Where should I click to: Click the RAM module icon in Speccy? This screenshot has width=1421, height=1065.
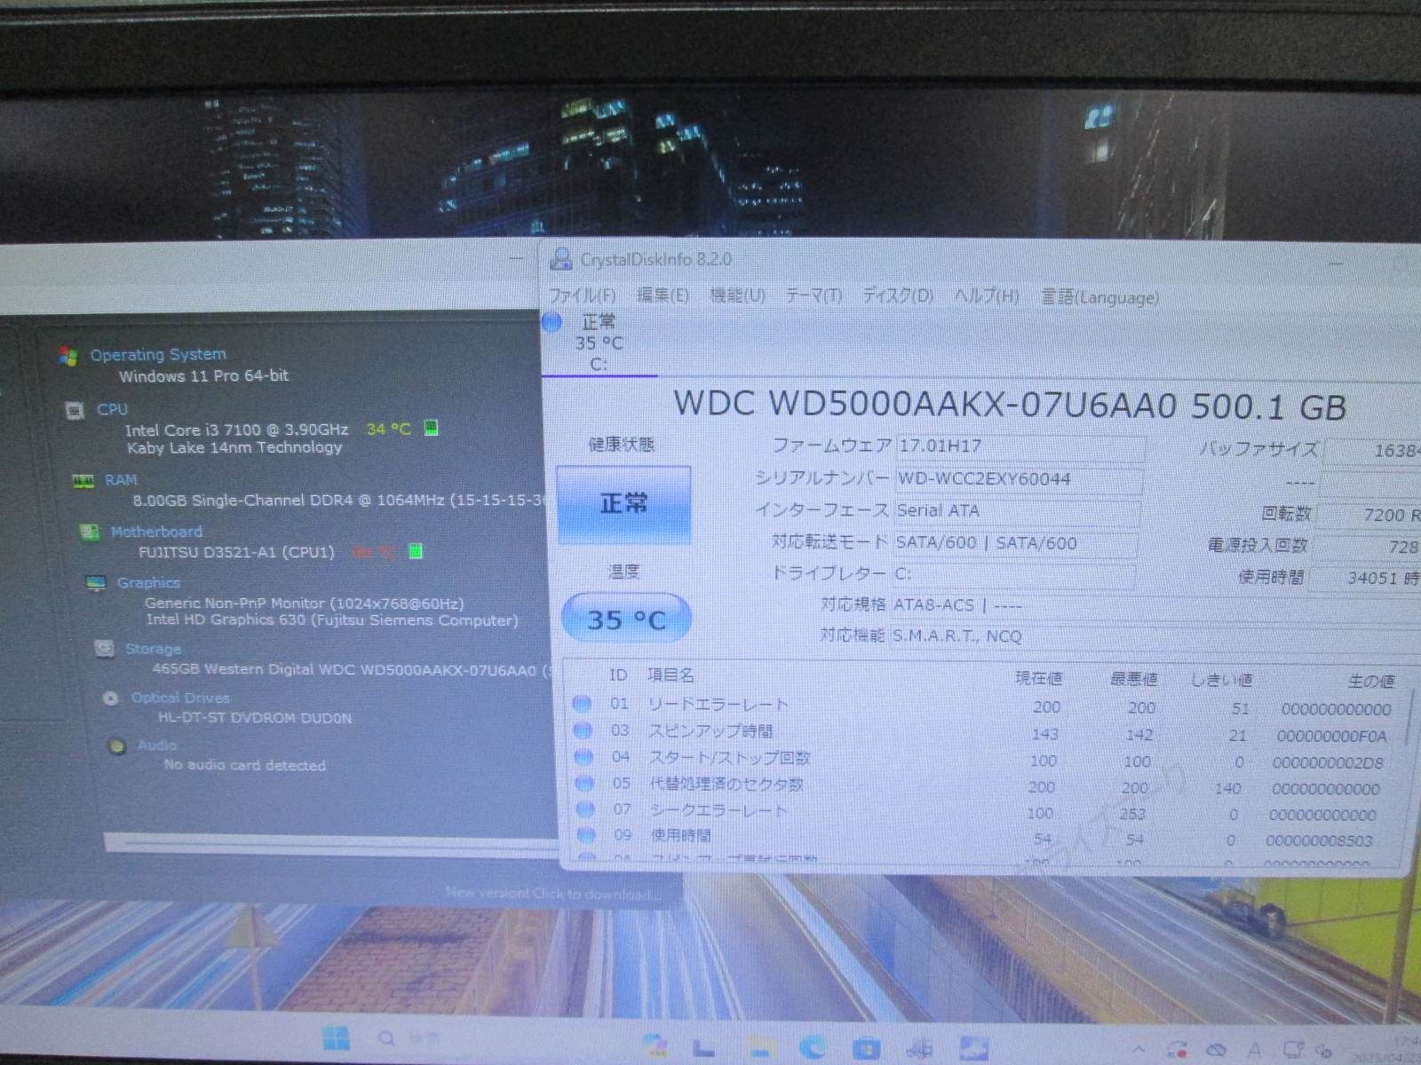tap(83, 481)
